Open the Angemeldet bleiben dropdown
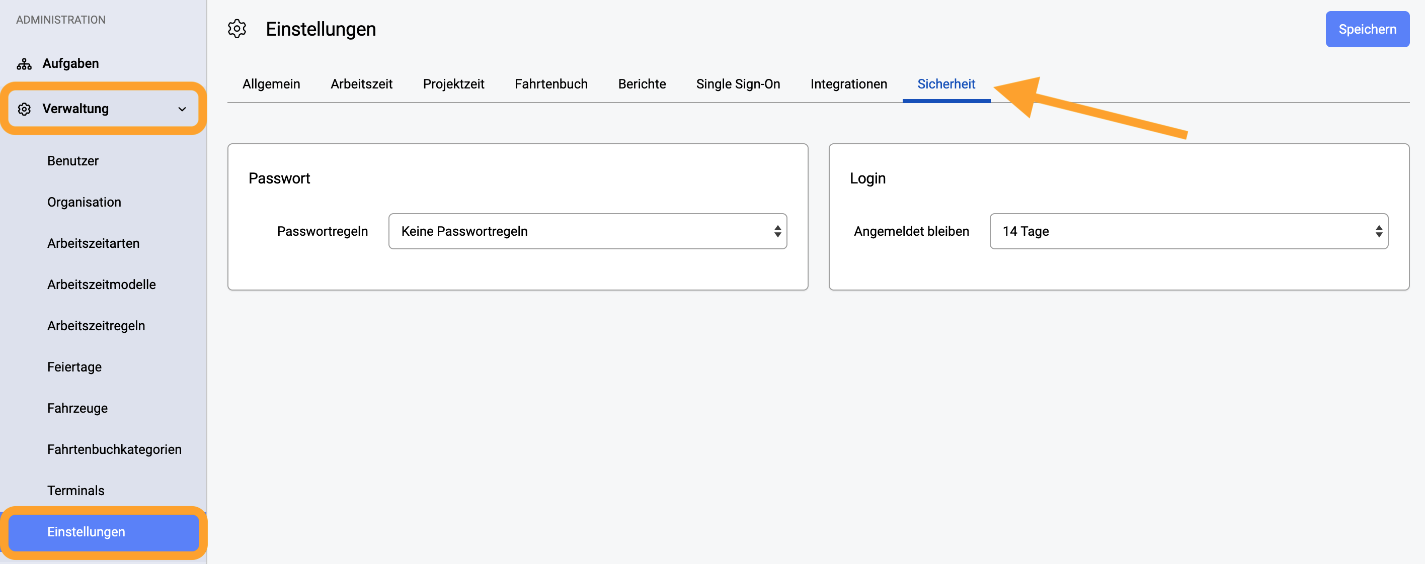The height and width of the screenshot is (564, 1425). [1188, 231]
